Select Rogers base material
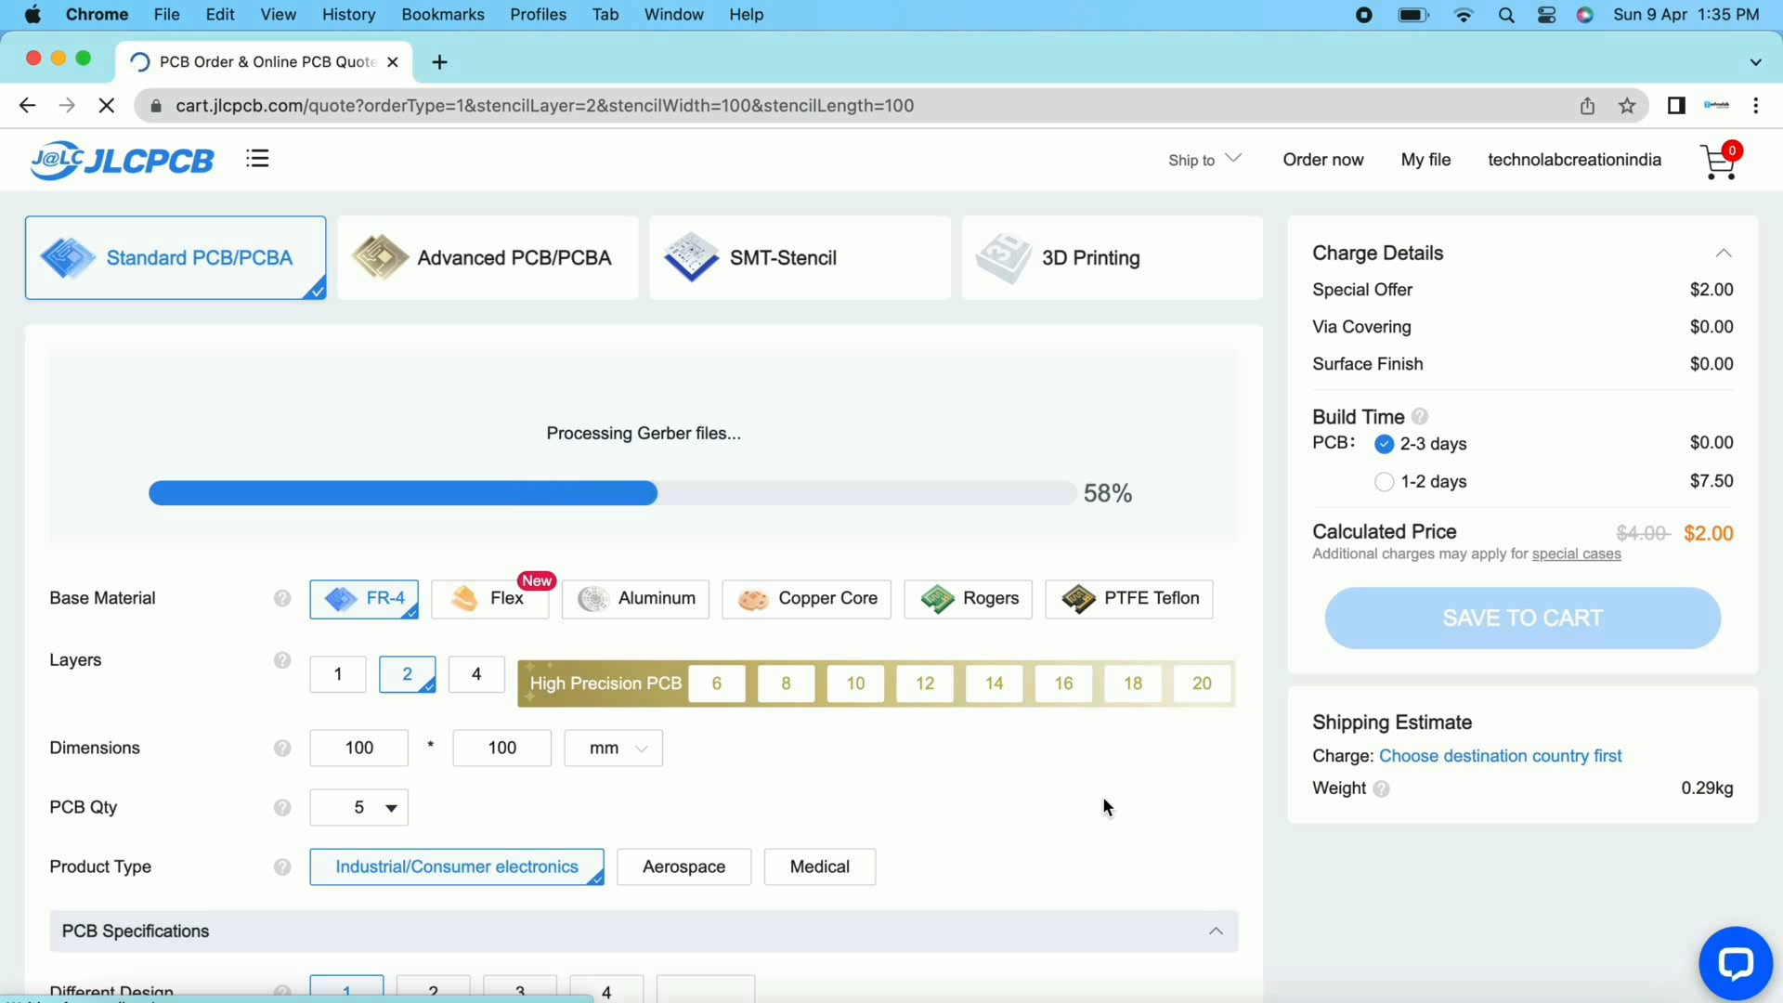The width and height of the screenshot is (1783, 1003). (968, 599)
